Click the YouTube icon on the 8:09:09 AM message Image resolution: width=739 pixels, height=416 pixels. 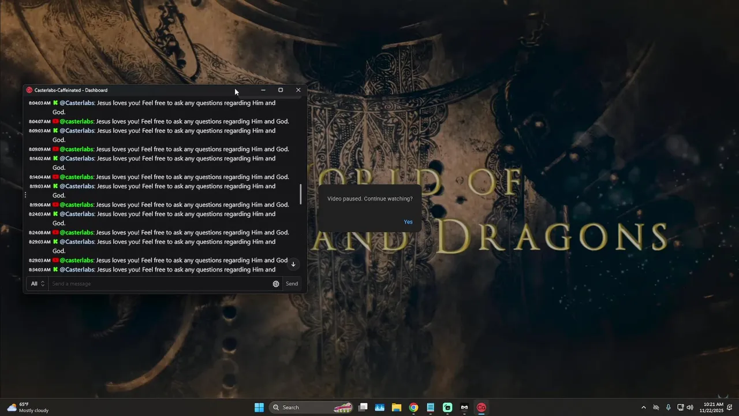(x=55, y=149)
